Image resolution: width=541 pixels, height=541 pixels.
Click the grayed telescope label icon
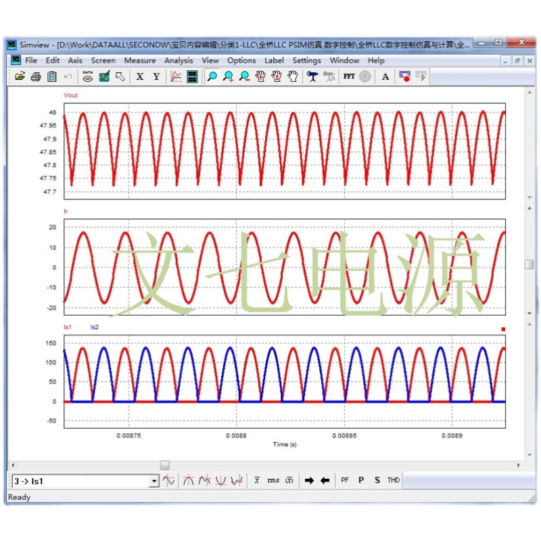pos(329,76)
